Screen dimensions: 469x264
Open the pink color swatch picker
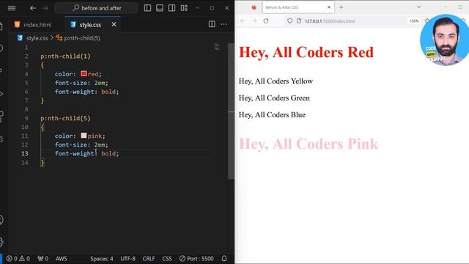(84, 136)
